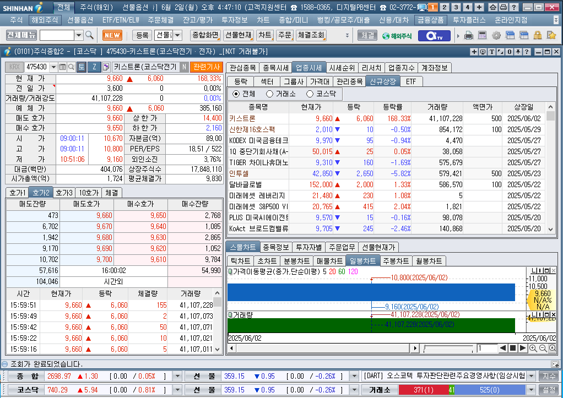Click the search magnifier next to menu box
This screenshot has height=398, width=563.
click(89, 35)
